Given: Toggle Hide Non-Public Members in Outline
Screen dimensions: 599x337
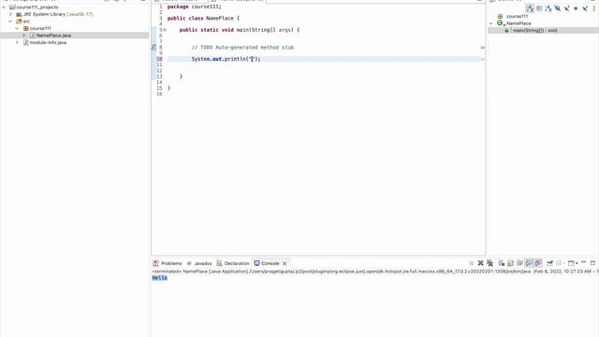Looking at the screenshot, I should 576,8.
